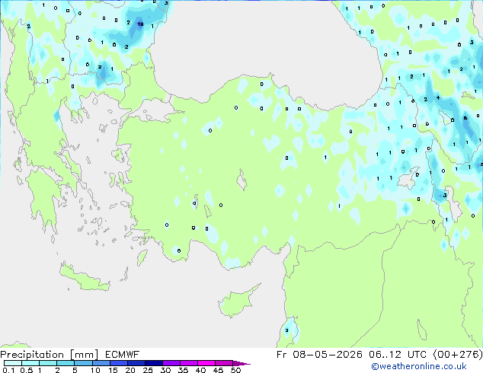Click the 'ECMWF' model label
483x373 pixels.
pos(123,355)
